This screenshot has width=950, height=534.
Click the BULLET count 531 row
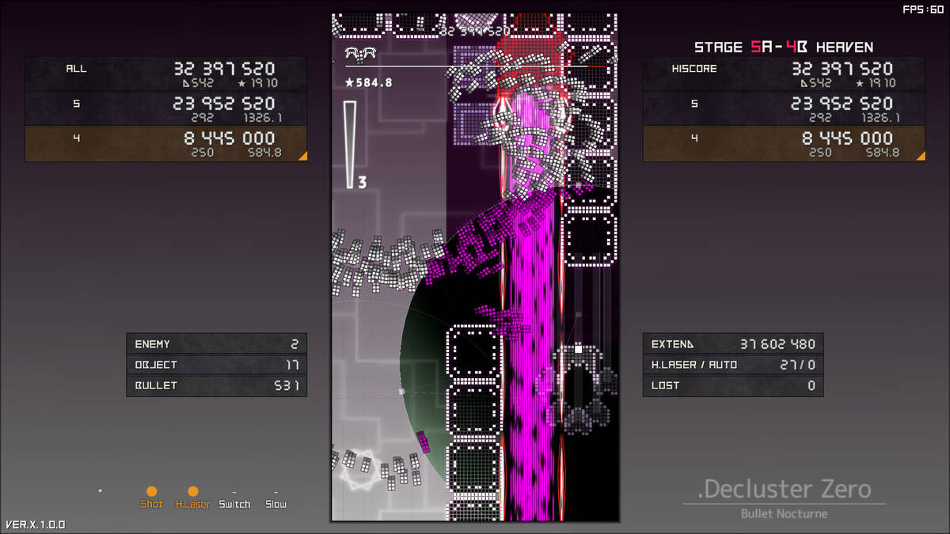[216, 385]
